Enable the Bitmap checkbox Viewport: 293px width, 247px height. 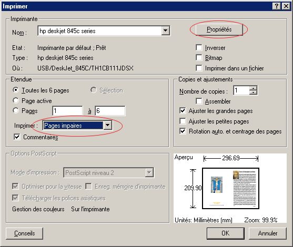coord(199,58)
